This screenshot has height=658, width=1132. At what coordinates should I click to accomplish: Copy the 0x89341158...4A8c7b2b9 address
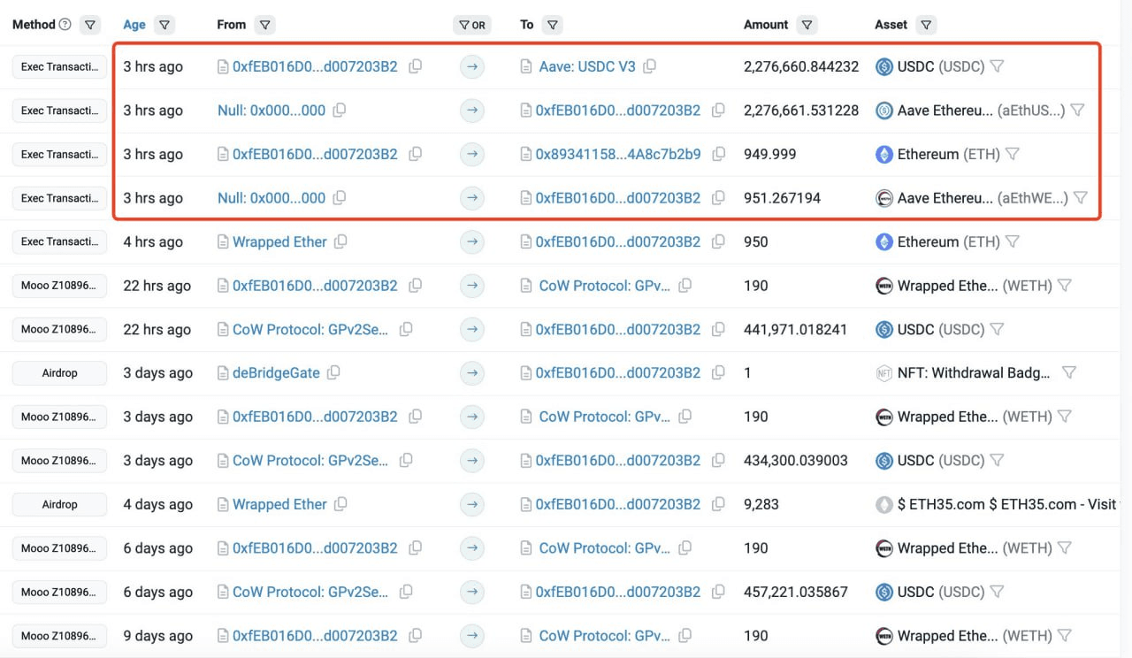click(x=719, y=154)
